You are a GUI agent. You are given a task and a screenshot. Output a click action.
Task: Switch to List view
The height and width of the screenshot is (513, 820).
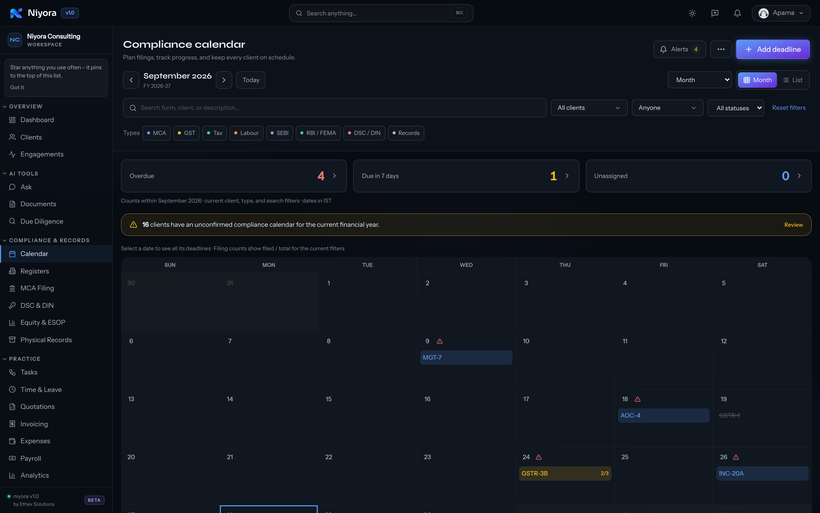pyautogui.click(x=792, y=80)
